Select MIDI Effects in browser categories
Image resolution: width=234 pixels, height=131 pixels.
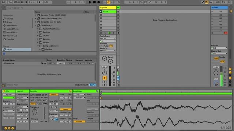click(x=12, y=32)
